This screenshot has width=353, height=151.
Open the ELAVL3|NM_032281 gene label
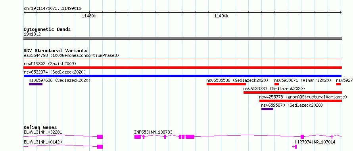tap(43, 132)
